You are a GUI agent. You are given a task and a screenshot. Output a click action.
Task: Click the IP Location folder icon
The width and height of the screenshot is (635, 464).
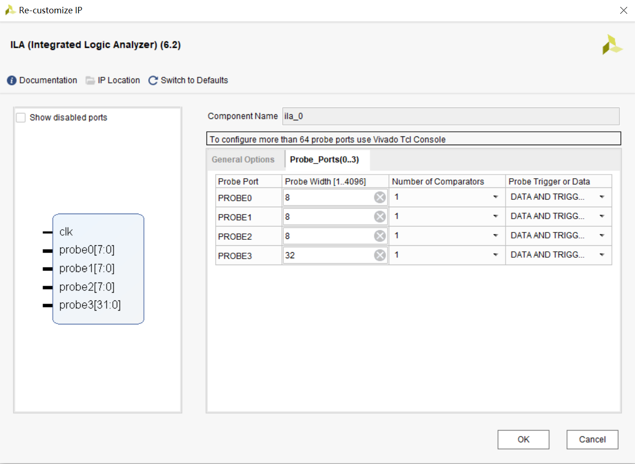tap(90, 80)
